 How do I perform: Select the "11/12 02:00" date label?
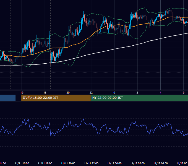point(137,163)
